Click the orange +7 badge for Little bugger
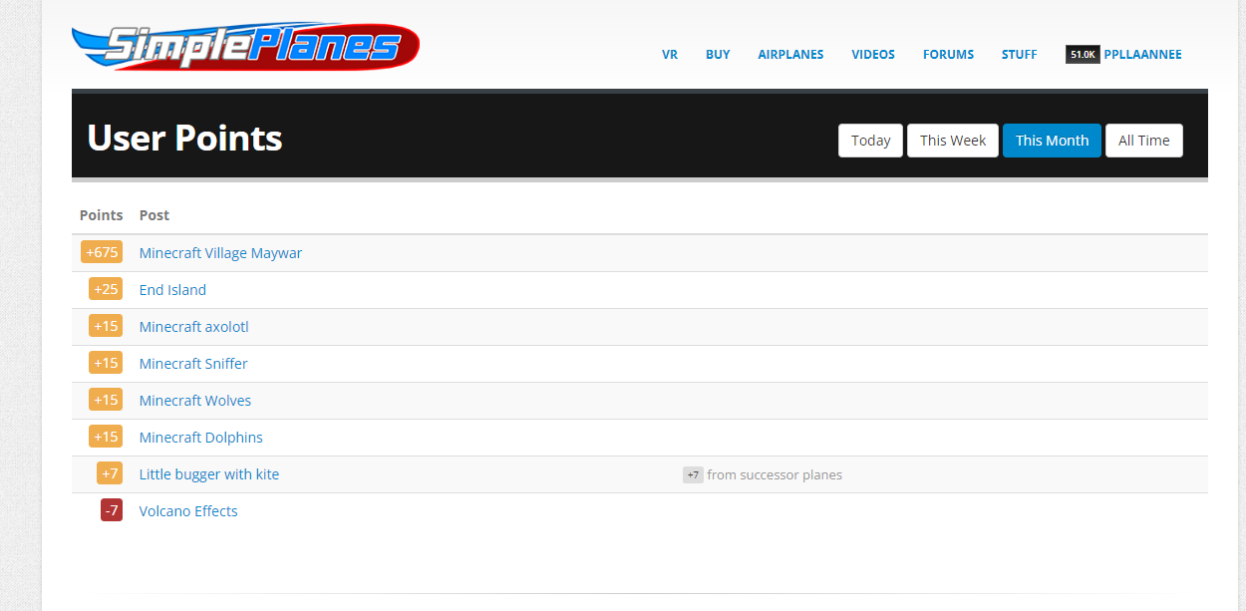 click(110, 474)
